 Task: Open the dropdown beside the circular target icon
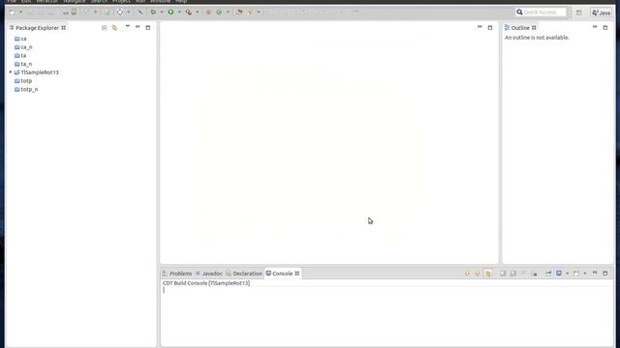coord(128,13)
